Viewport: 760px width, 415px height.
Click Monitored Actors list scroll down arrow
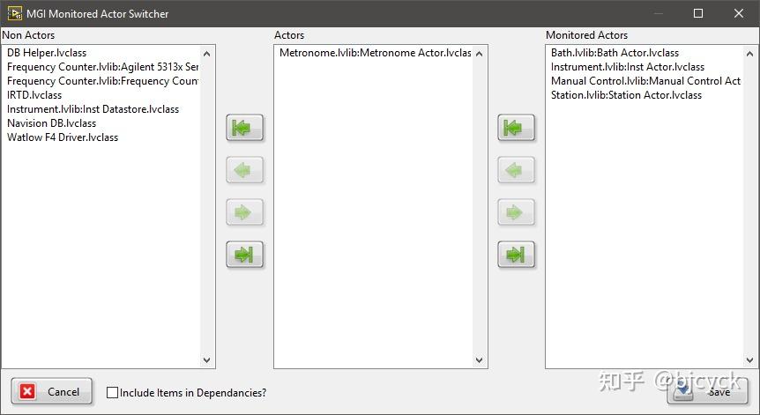click(749, 360)
